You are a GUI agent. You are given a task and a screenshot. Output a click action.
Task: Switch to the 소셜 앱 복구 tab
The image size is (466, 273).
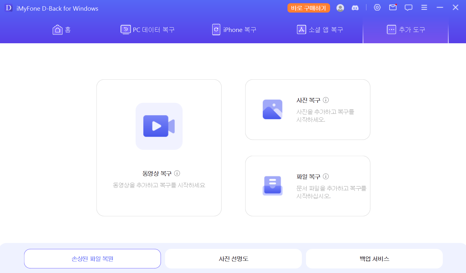(x=320, y=30)
